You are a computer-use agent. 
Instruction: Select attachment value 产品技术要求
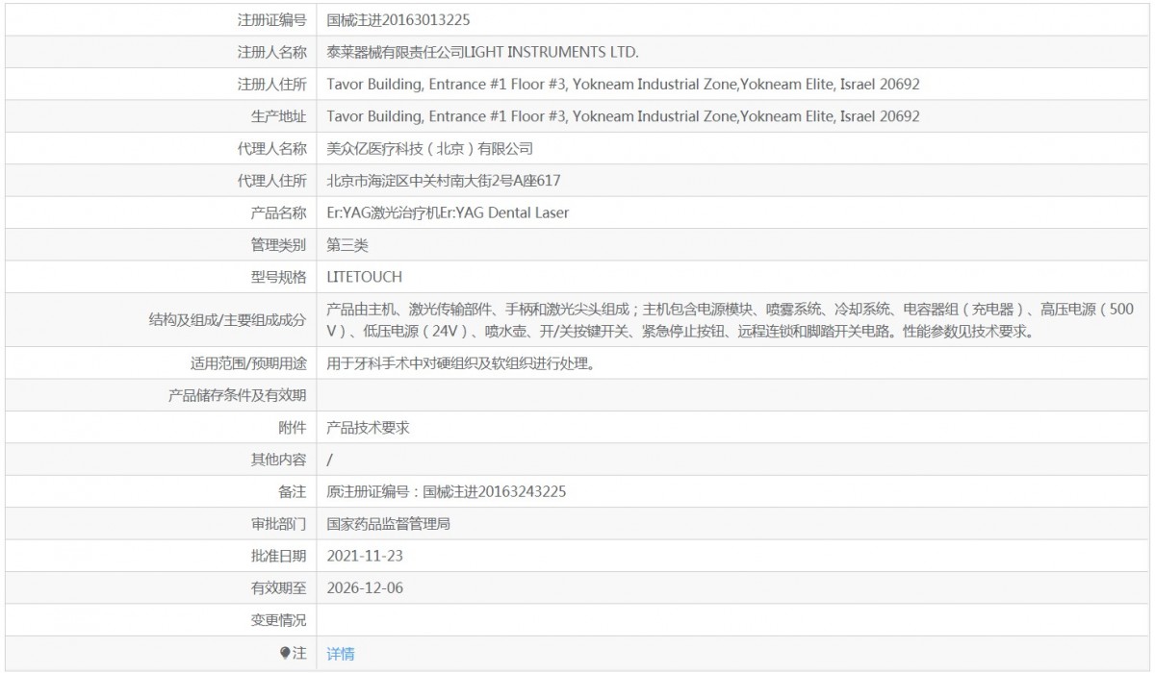click(x=369, y=428)
